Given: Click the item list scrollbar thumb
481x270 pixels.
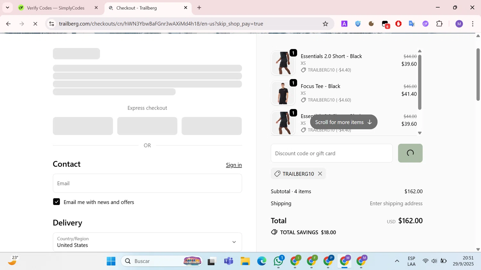Looking at the screenshot, I should tap(420, 82).
